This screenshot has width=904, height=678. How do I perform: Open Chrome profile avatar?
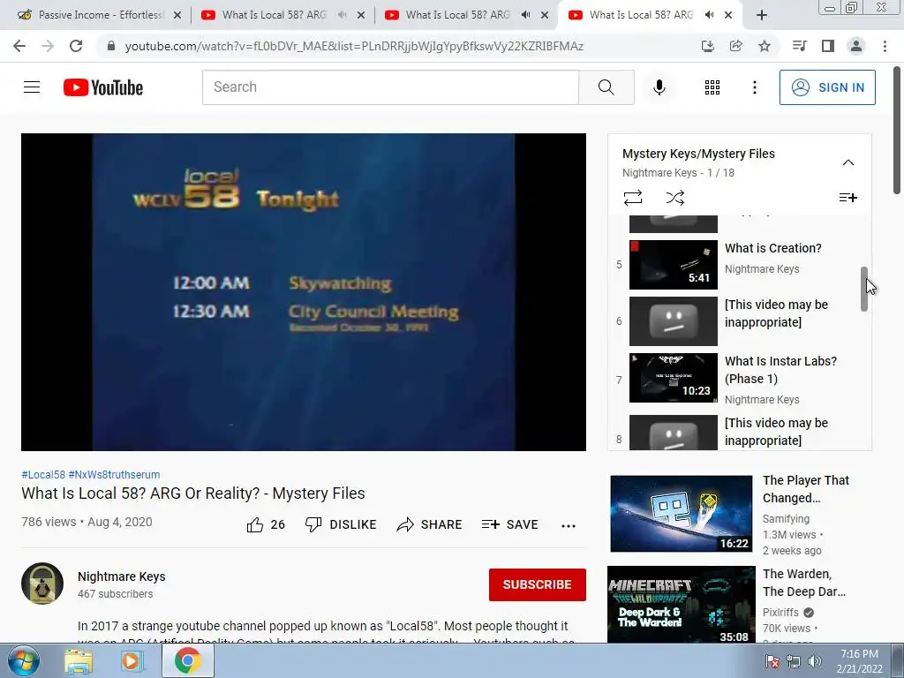coord(856,46)
